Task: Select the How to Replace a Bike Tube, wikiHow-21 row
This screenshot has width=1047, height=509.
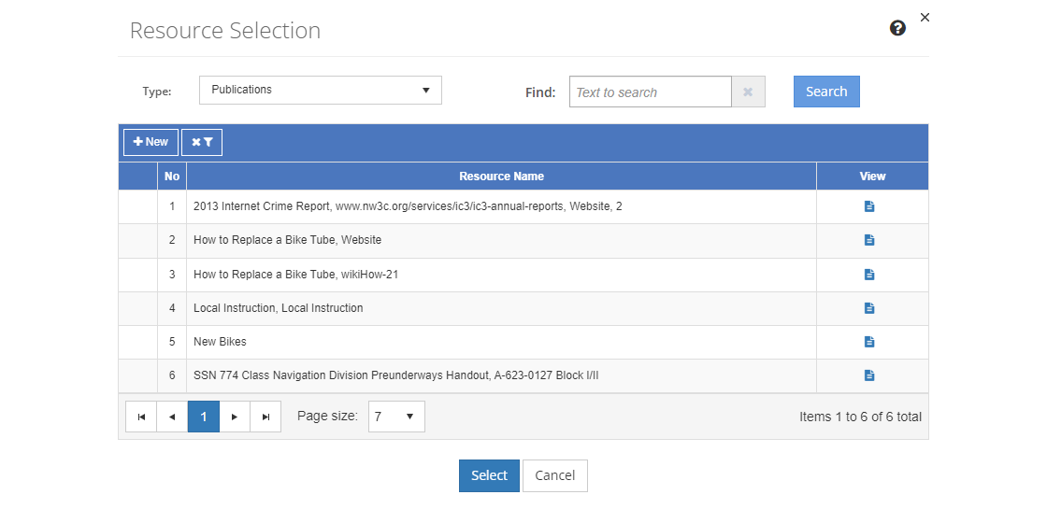Action: (523, 275)
